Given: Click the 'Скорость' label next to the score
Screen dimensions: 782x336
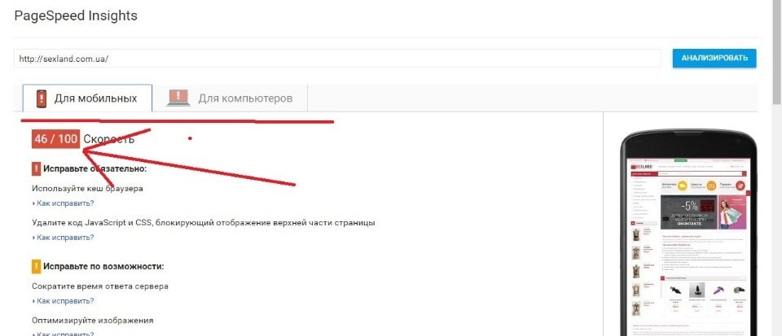Looking at the screenshot, I should tap(108, 139).
